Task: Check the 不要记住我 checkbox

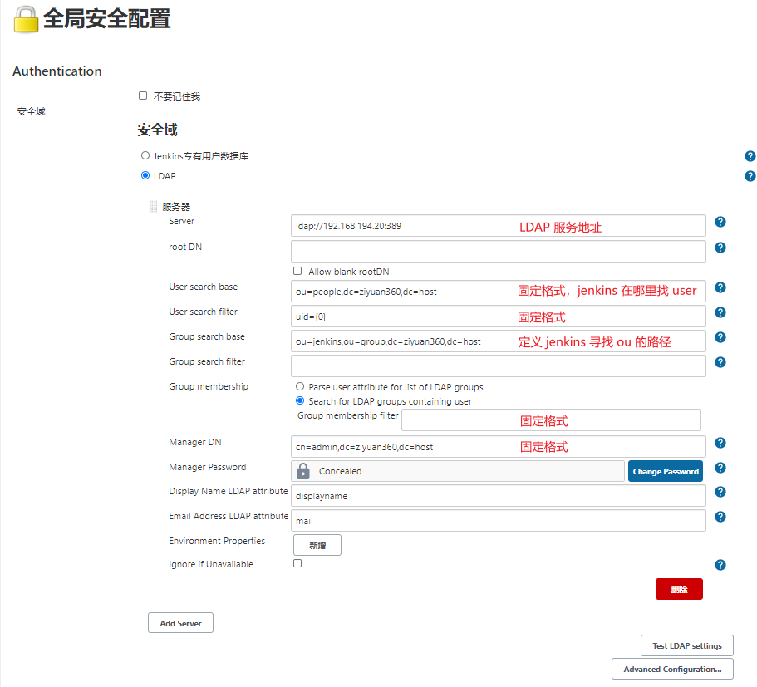Action: [143, 95]
